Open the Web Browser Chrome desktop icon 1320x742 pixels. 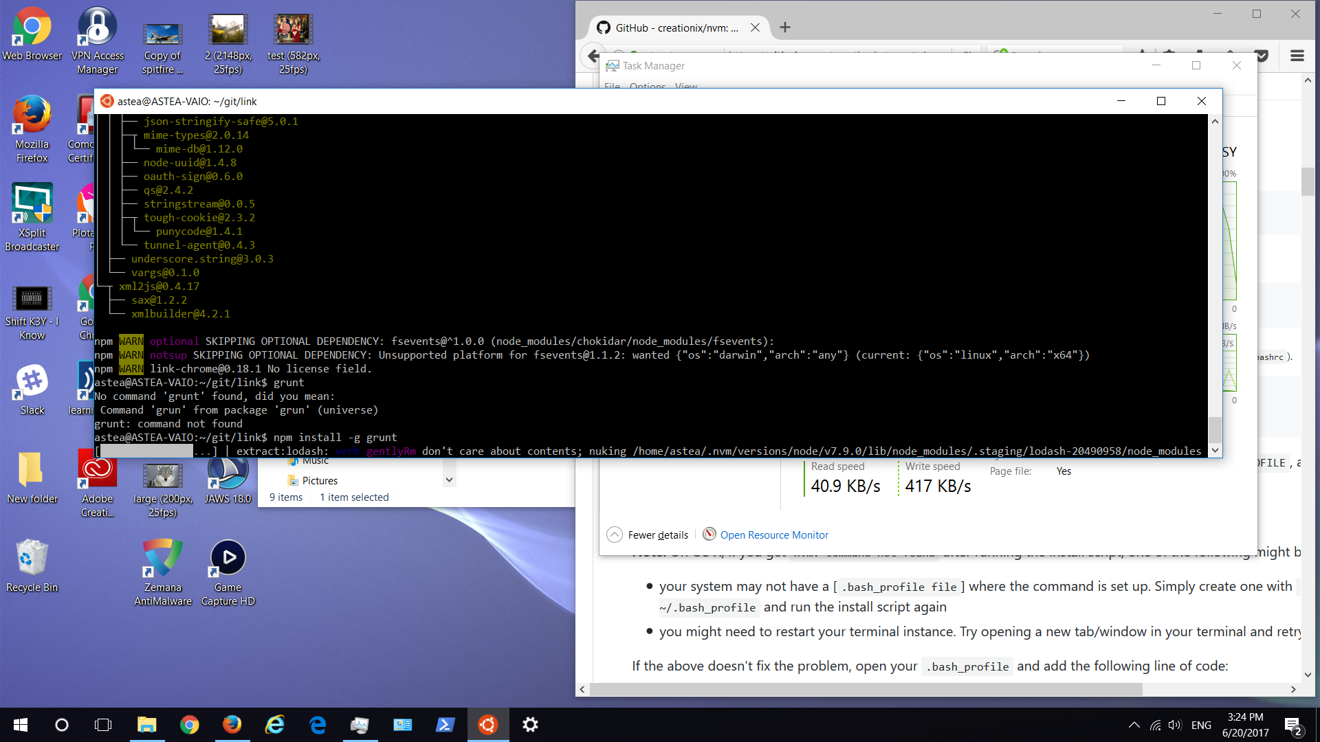[32, 34]
